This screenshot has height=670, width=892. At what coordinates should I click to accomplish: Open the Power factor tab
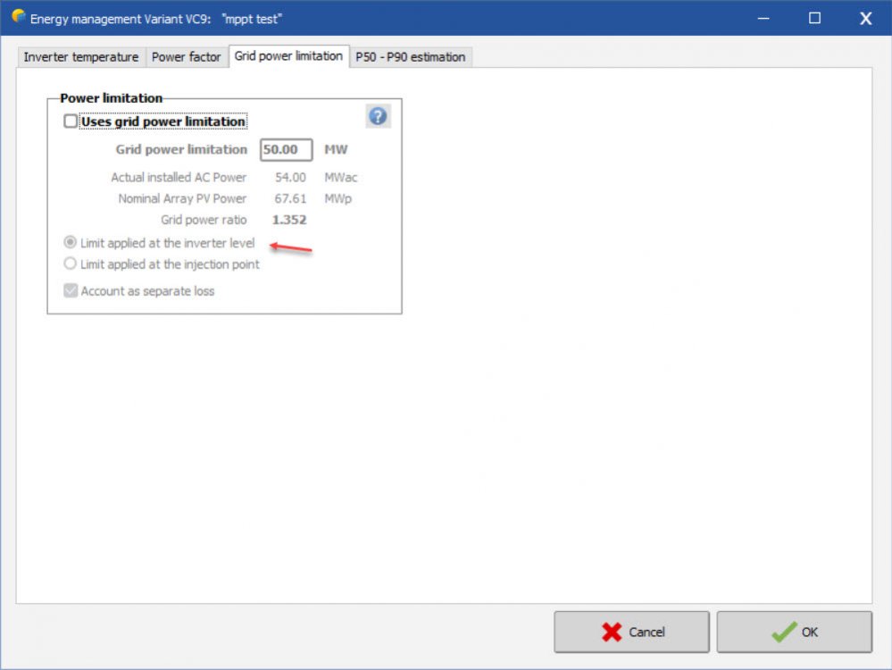186,57
